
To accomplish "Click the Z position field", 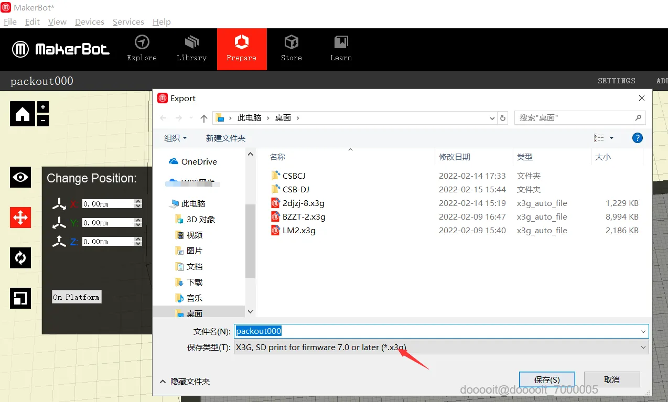I will [108, 242].
